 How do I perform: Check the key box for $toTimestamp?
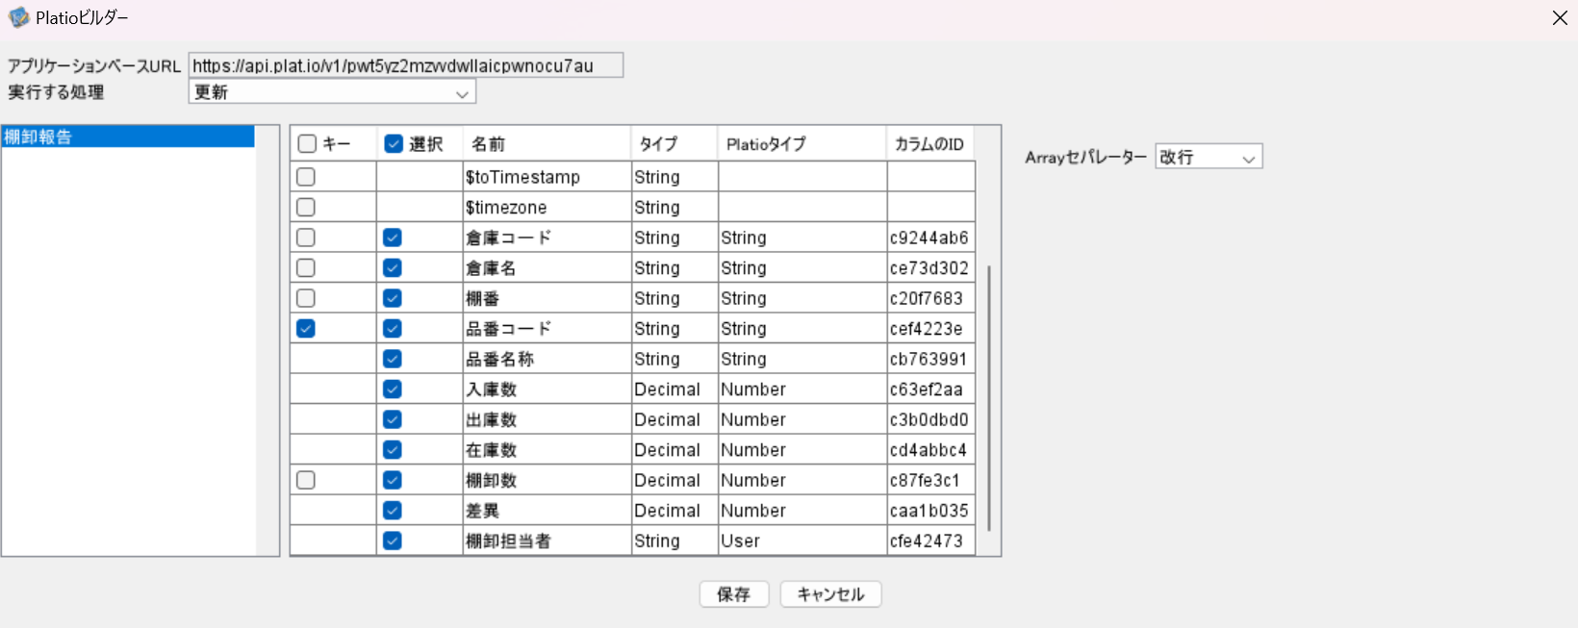(x=306, y=177)
